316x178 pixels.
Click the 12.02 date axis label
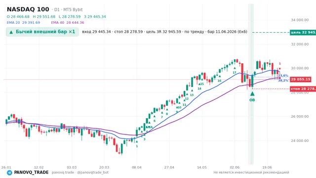tap(39, 167)
